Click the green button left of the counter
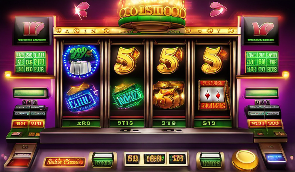The image size is (295, 172). tap(103, 160)
